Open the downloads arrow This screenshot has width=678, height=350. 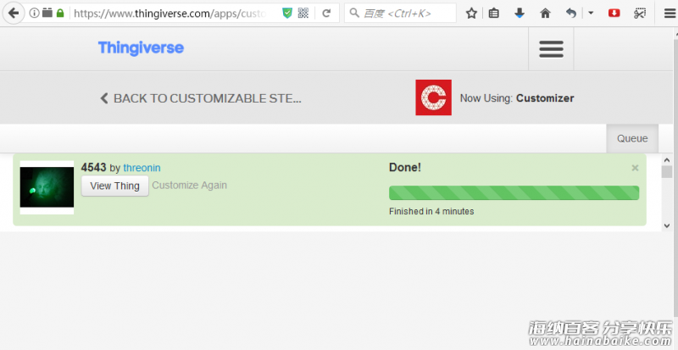coord(520,14)
